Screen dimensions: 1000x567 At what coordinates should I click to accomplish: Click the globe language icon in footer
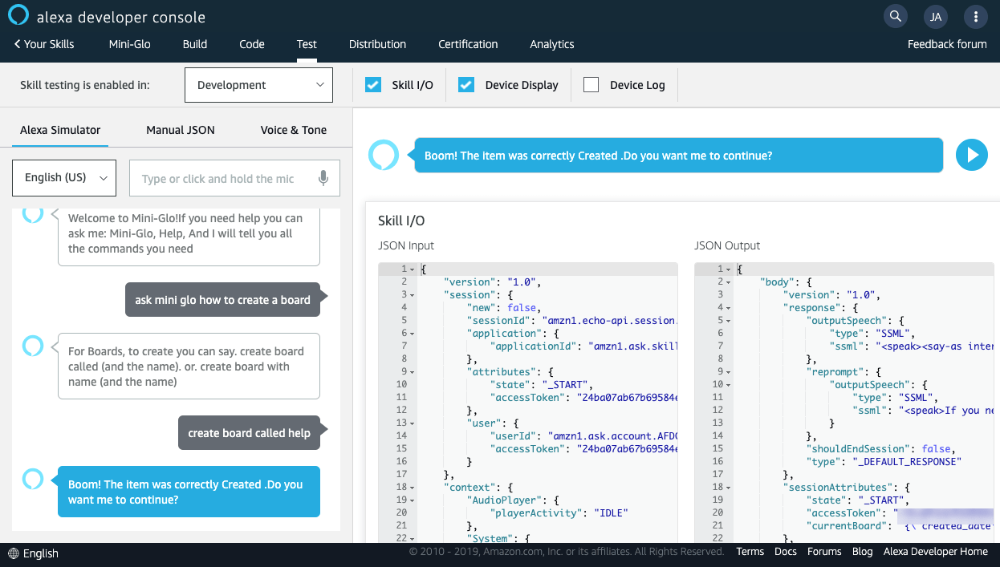(x=14, y=553)
